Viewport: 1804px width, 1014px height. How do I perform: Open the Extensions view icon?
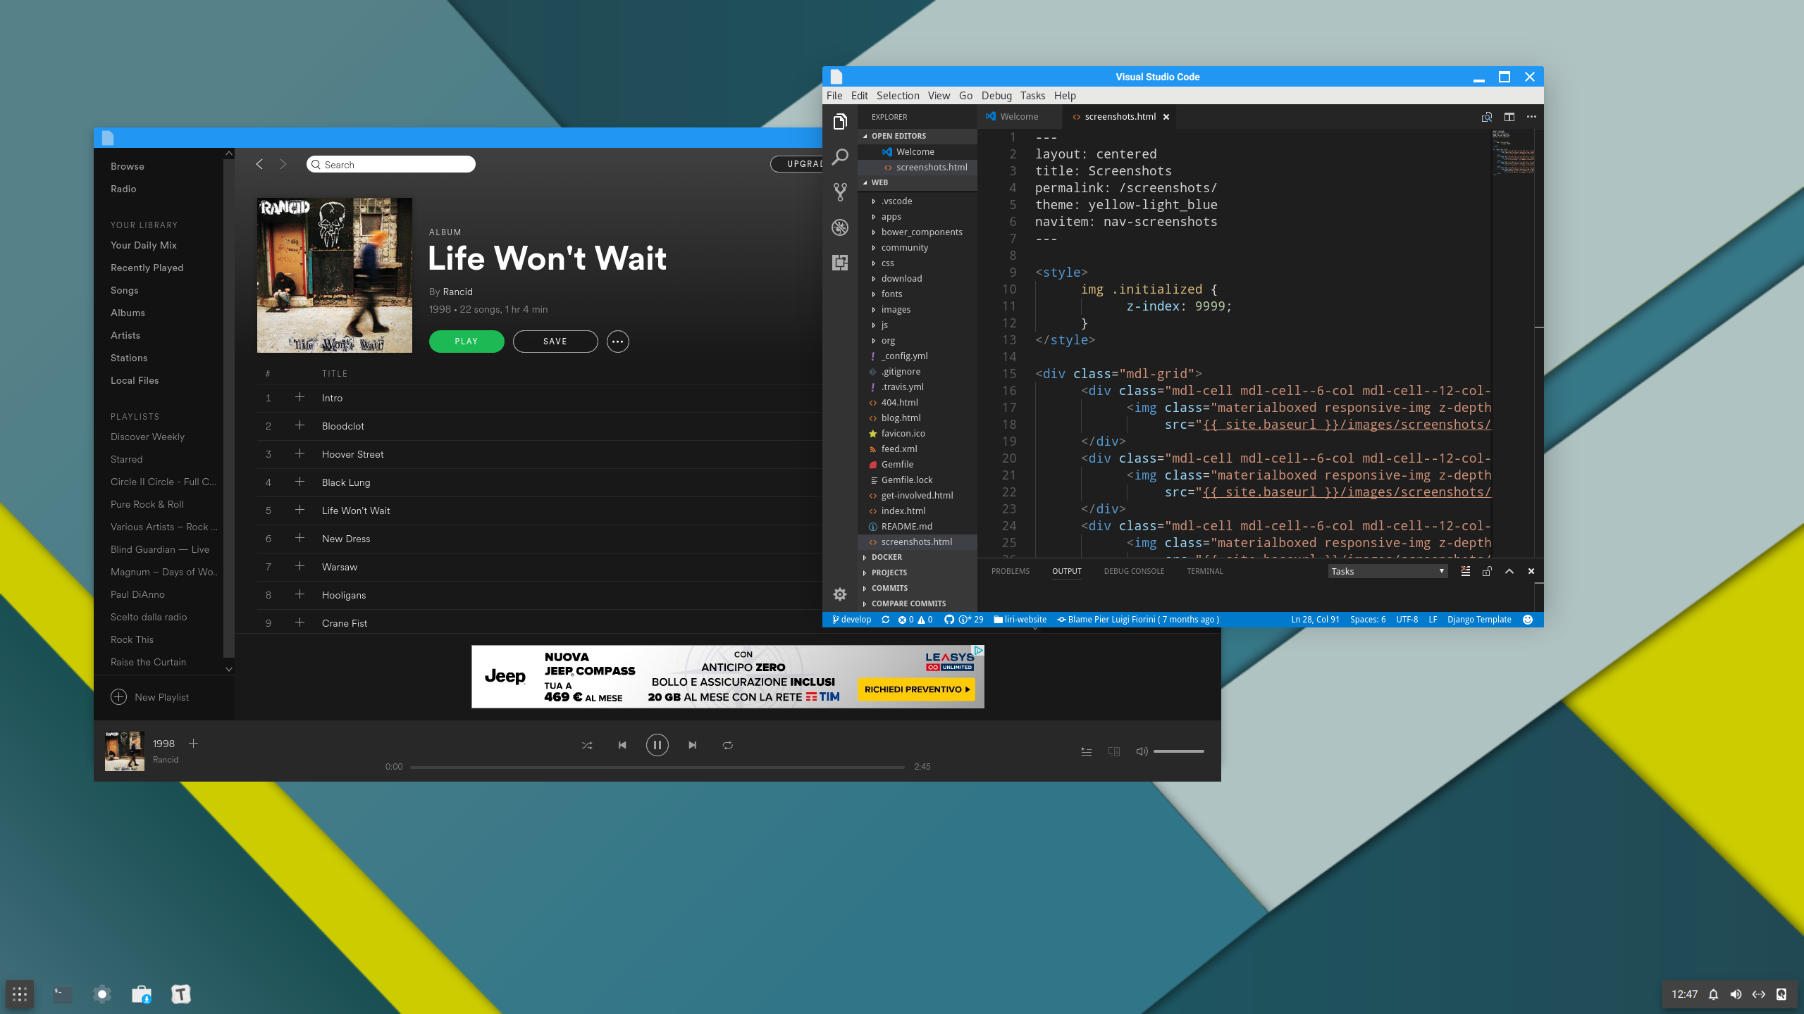(x=840, y=263)
